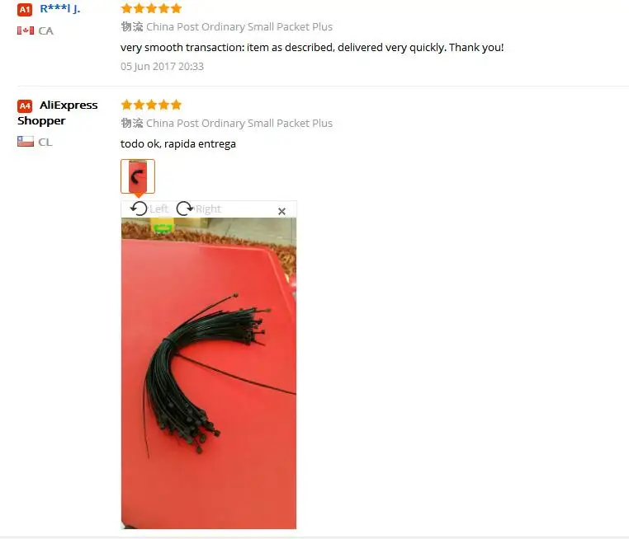Close the enlarged review photo viewer
The height and width of the screenshot is (539, 629).
pyautogui.click(x=281, y=212)
